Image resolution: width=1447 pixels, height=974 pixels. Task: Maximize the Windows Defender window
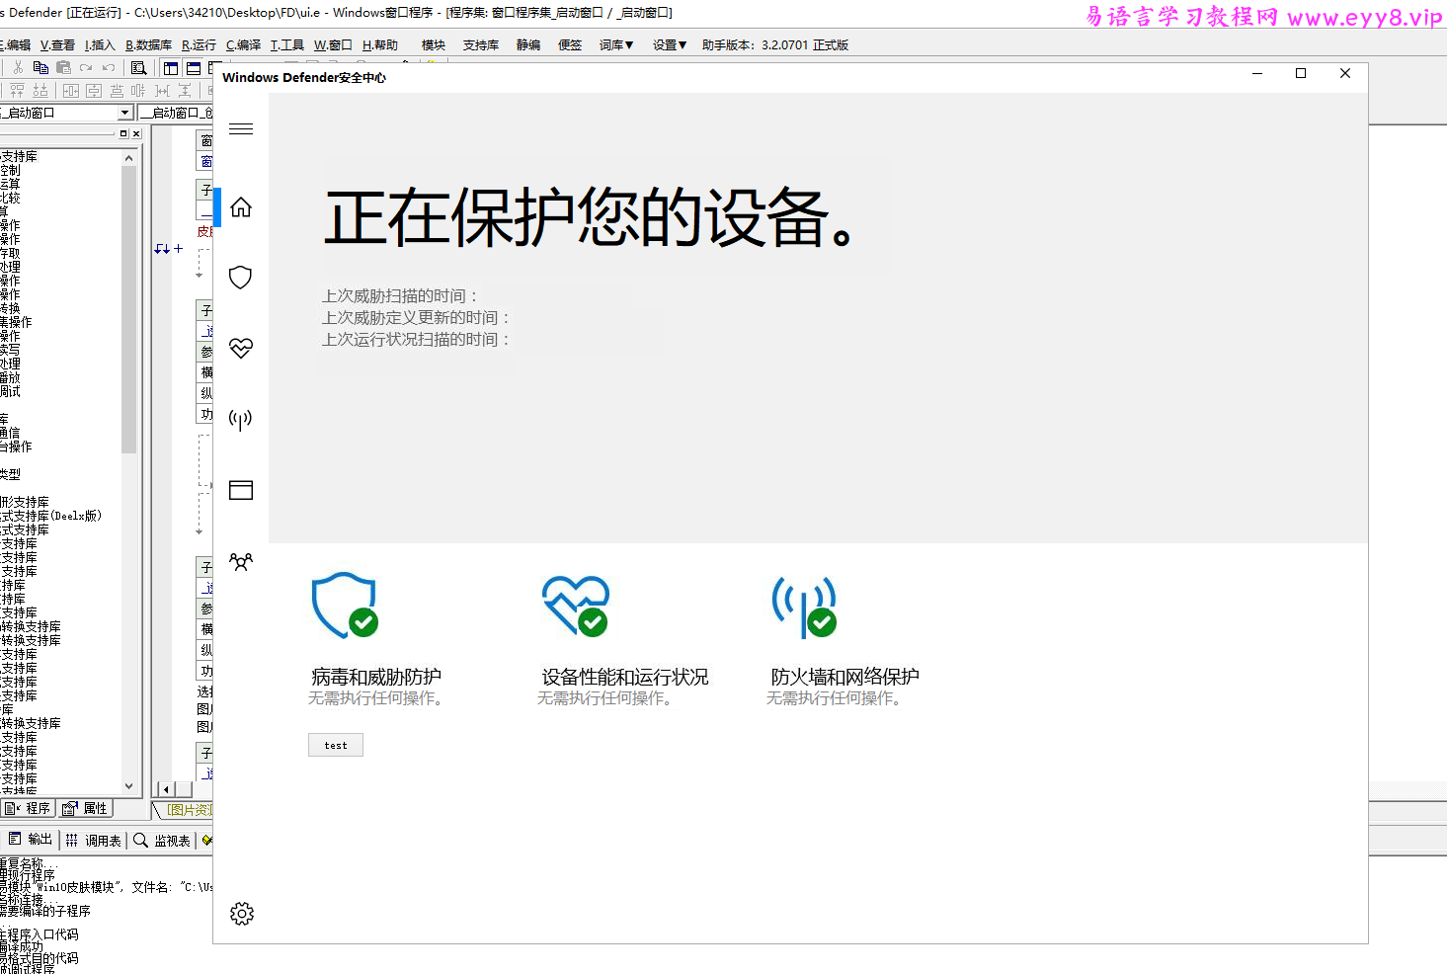pyautogui.click(x=1301, y=73)
